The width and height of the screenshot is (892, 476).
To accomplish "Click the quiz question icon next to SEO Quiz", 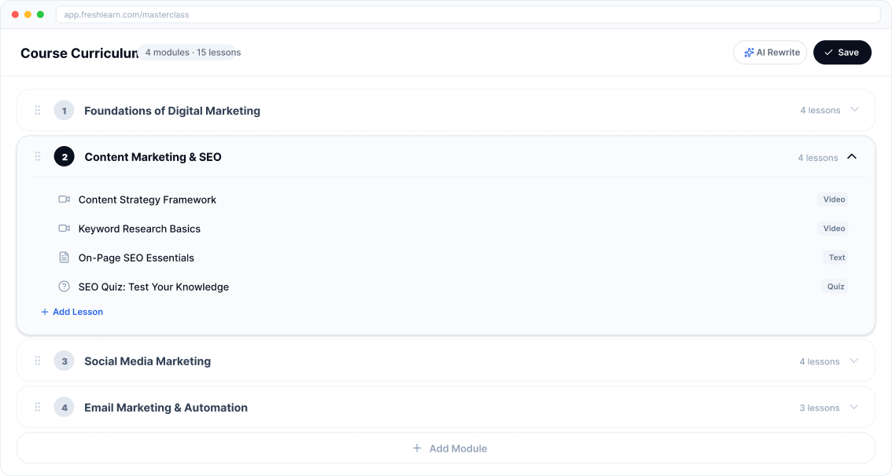I will pos(64,286).
